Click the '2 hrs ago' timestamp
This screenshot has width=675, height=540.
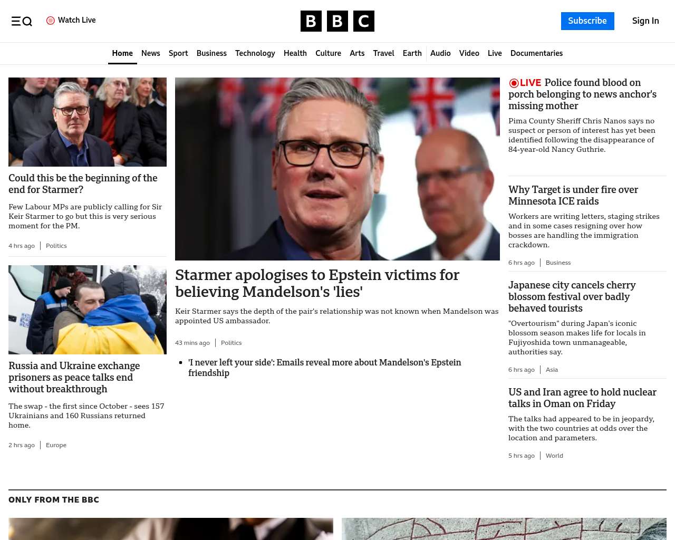tap(22, 445)
